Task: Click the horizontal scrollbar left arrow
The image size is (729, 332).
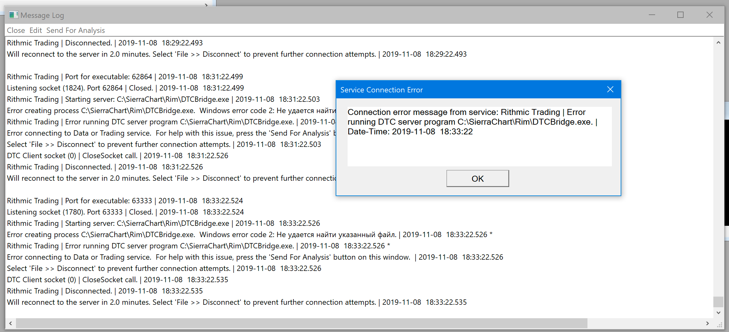Action: [x=11, y=323]
